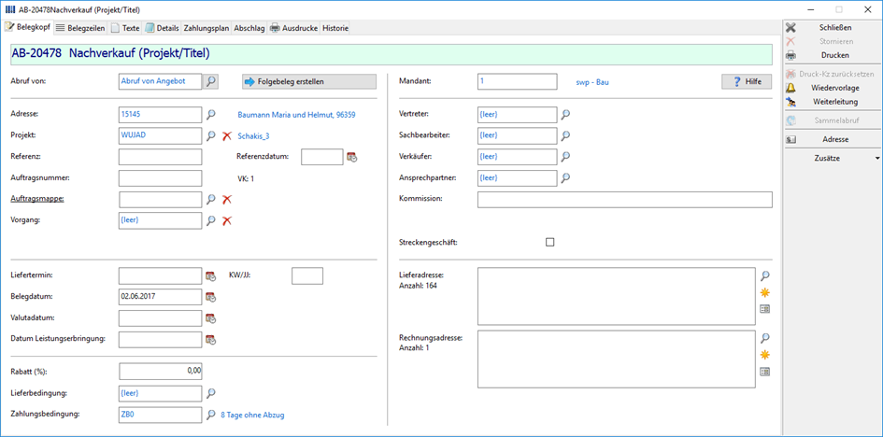Open Wiedervorlage in side panel
This screenshot has width=883, height=437.
coord(832,88)
